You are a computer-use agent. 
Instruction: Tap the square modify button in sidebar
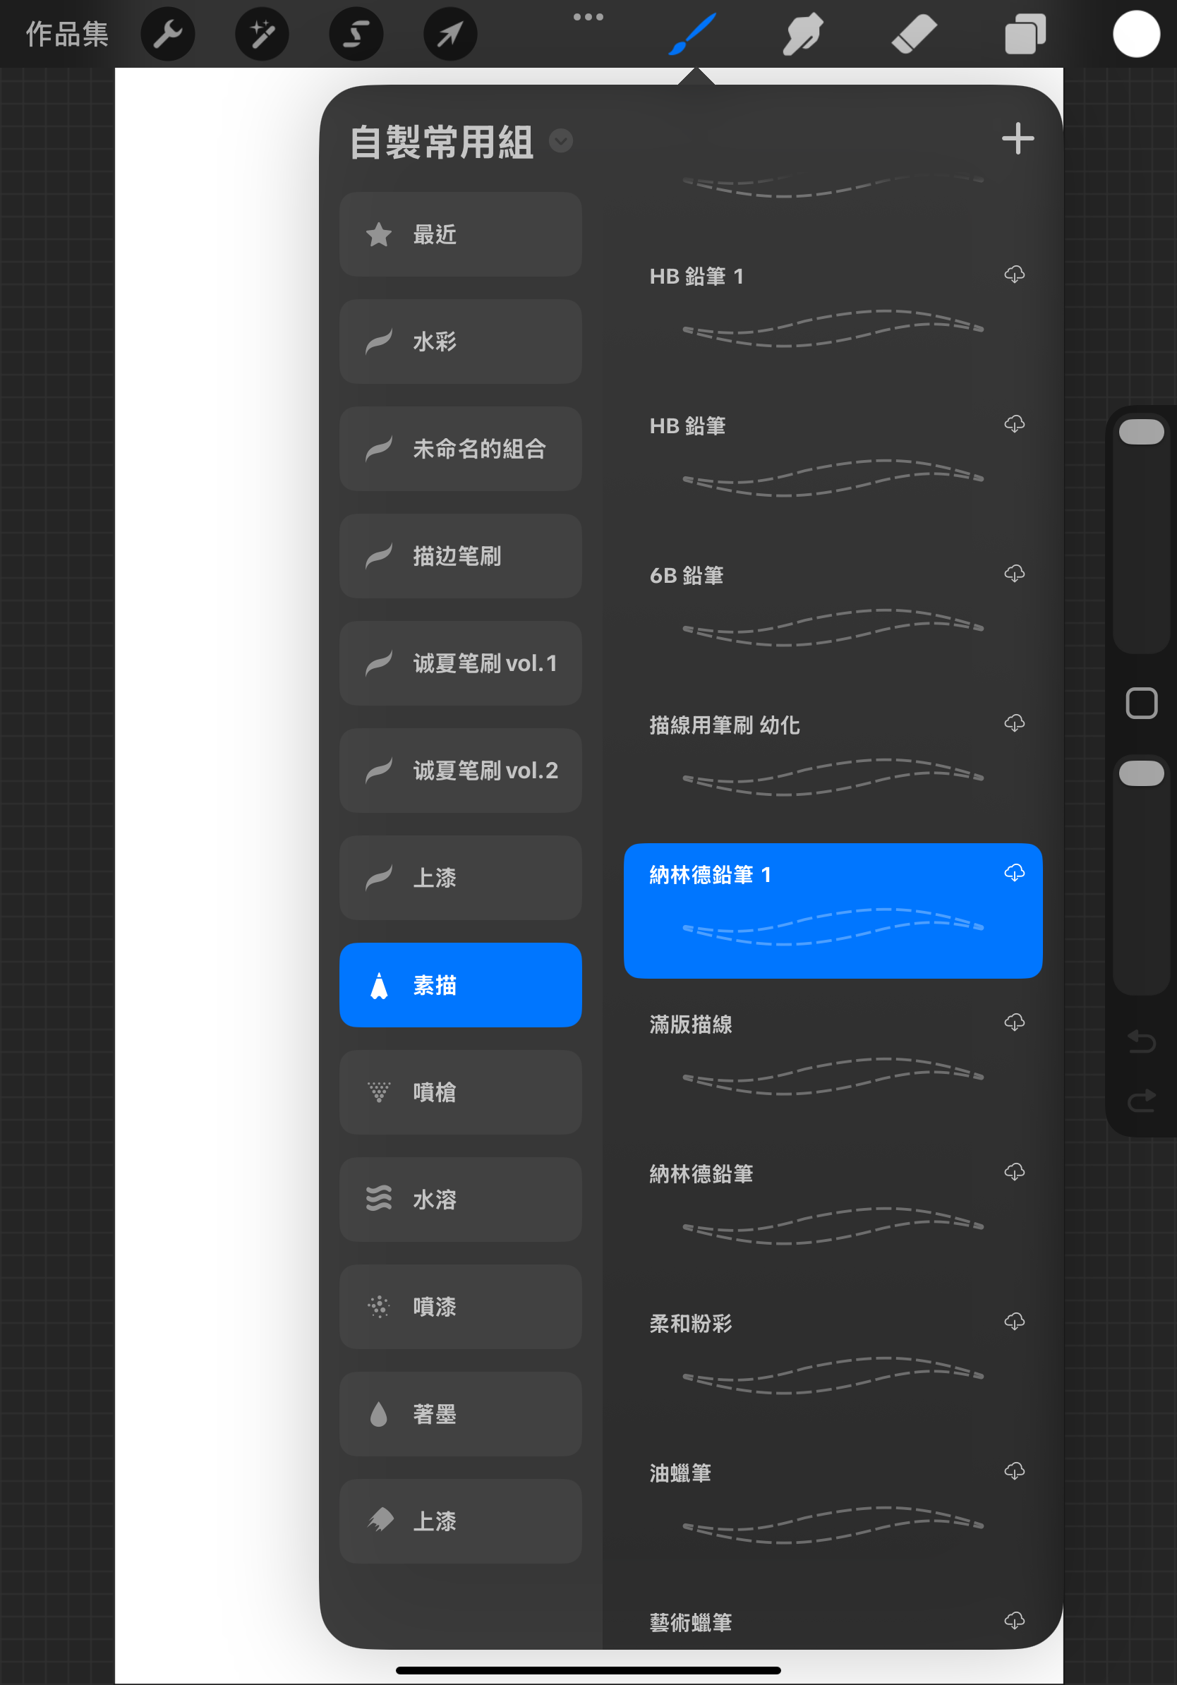coord(1141,703)
